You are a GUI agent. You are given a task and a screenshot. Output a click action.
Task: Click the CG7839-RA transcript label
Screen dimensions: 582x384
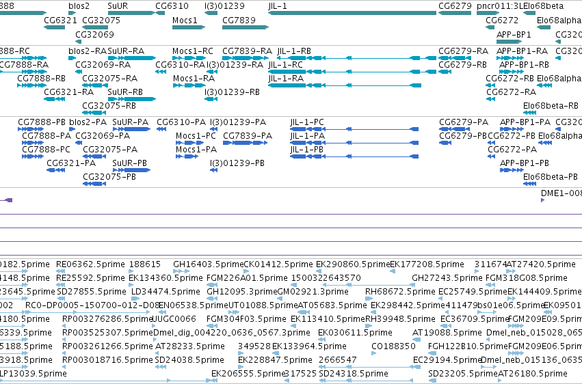pos(247,51)
